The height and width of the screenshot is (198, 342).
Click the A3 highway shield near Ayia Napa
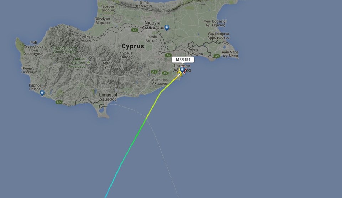click(x=217, y=56)
